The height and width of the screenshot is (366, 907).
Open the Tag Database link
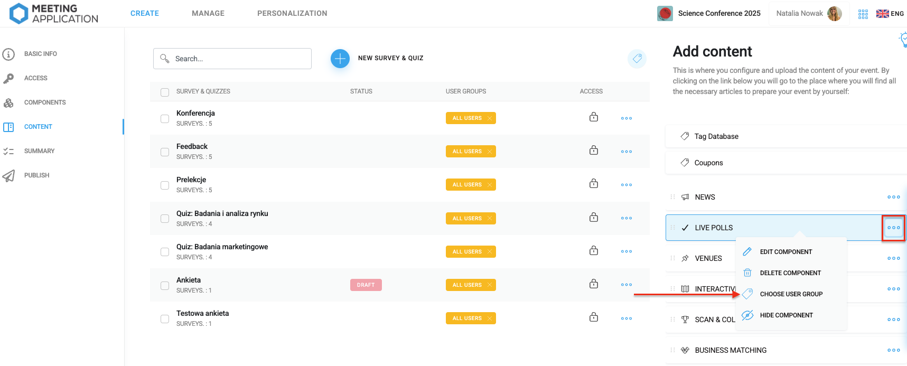716,136
